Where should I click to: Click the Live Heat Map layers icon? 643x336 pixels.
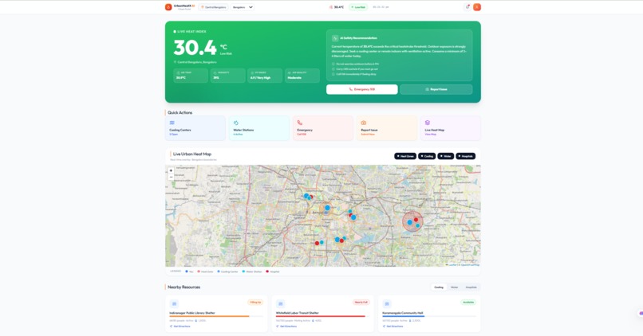[x=428, y=123]
